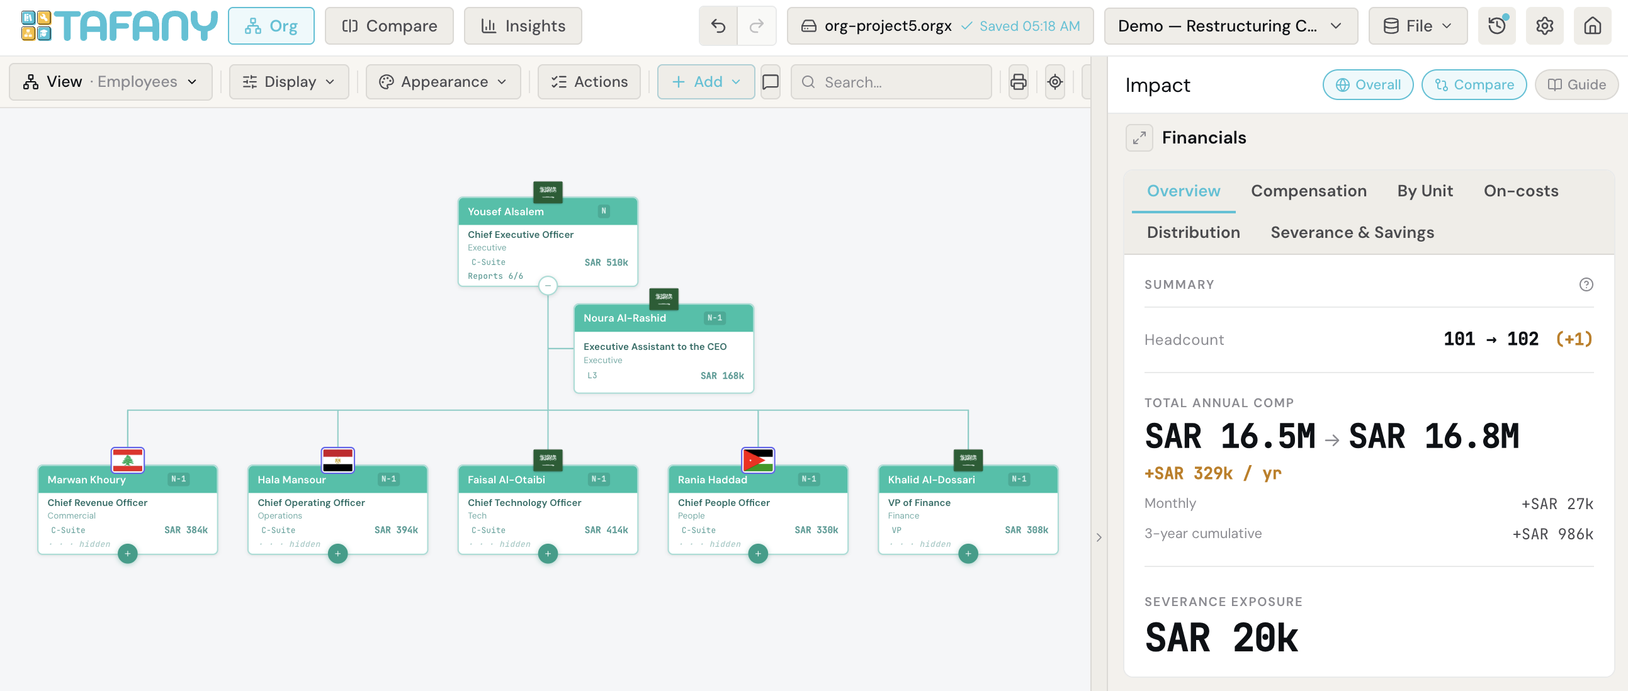This screenshot has width=1628, height=691.
Task: Click the Tafany logo
Action: pyautogui.click(x=119, y=26)
